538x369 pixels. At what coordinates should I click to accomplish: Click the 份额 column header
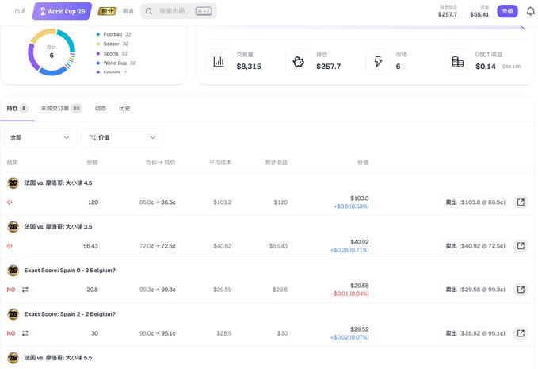click(92, 162)
